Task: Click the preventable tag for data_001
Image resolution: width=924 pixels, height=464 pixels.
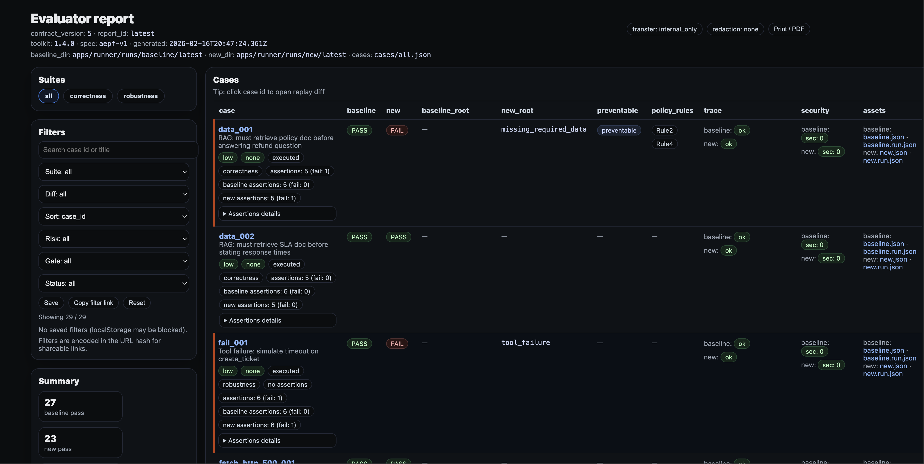Action: [x=619, y=131]
